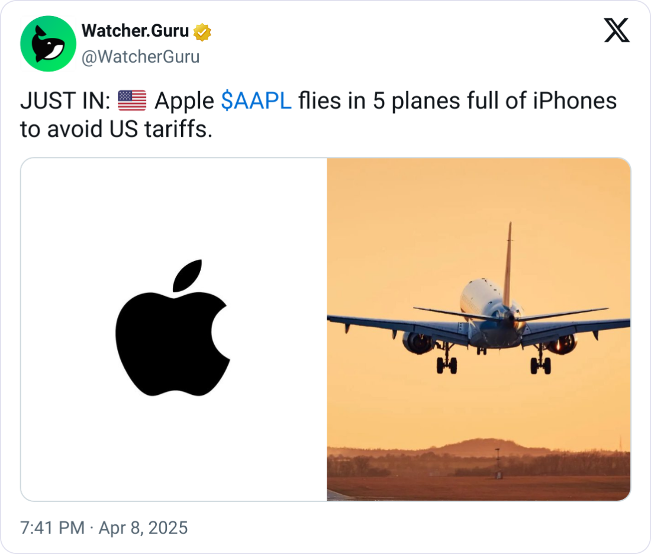Click the Apr 8, 2025 date
651x554 pixels.
pos(145,527)
